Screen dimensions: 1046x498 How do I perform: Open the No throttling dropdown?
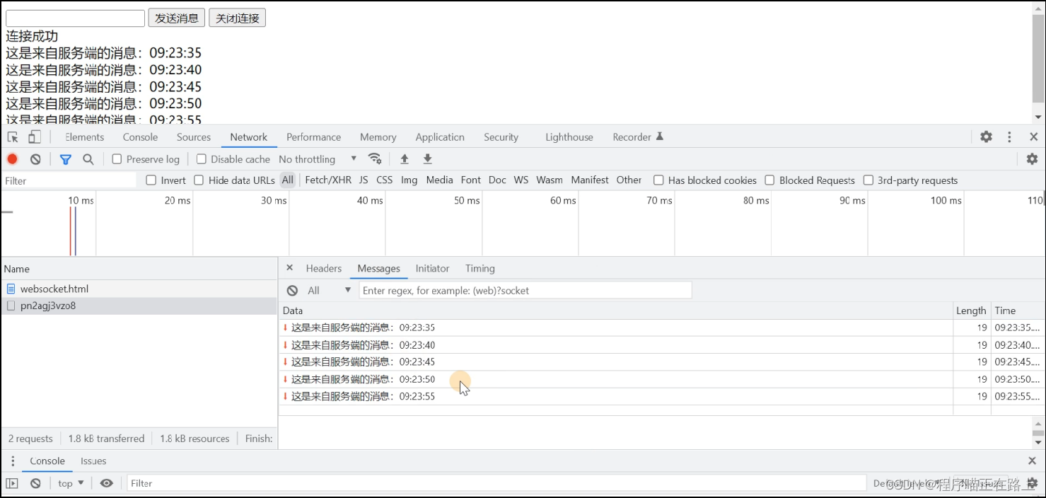(318, 159)
